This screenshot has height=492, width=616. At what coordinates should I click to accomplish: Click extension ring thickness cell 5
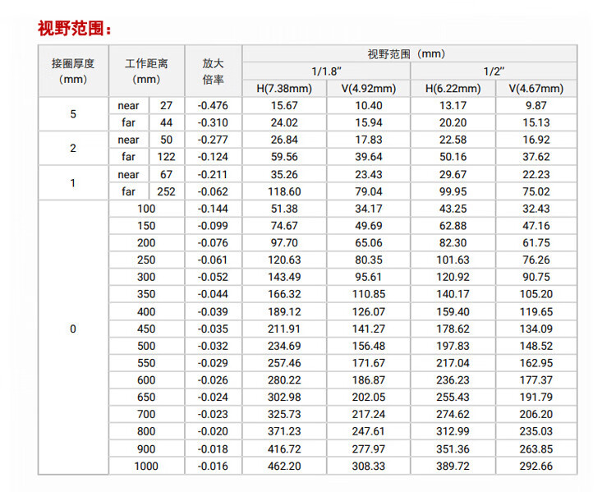73,114
